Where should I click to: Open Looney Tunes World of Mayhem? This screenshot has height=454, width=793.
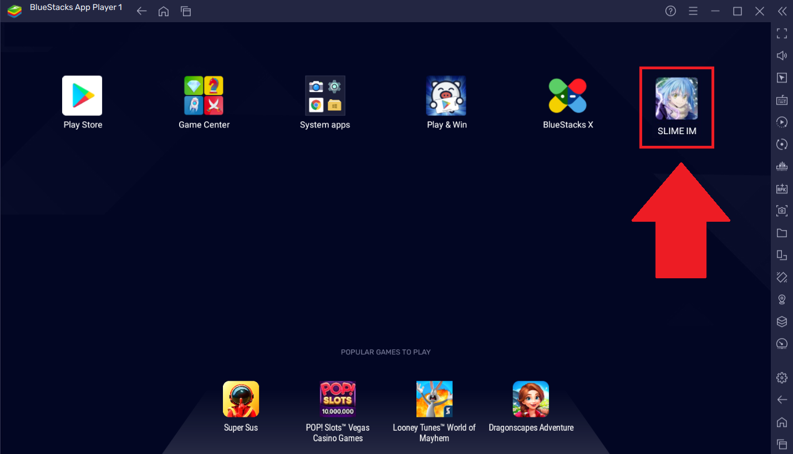(x=434, y=399)
